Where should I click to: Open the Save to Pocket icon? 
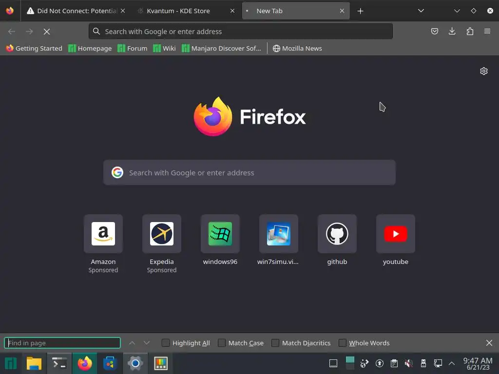(x=434, y=31)
